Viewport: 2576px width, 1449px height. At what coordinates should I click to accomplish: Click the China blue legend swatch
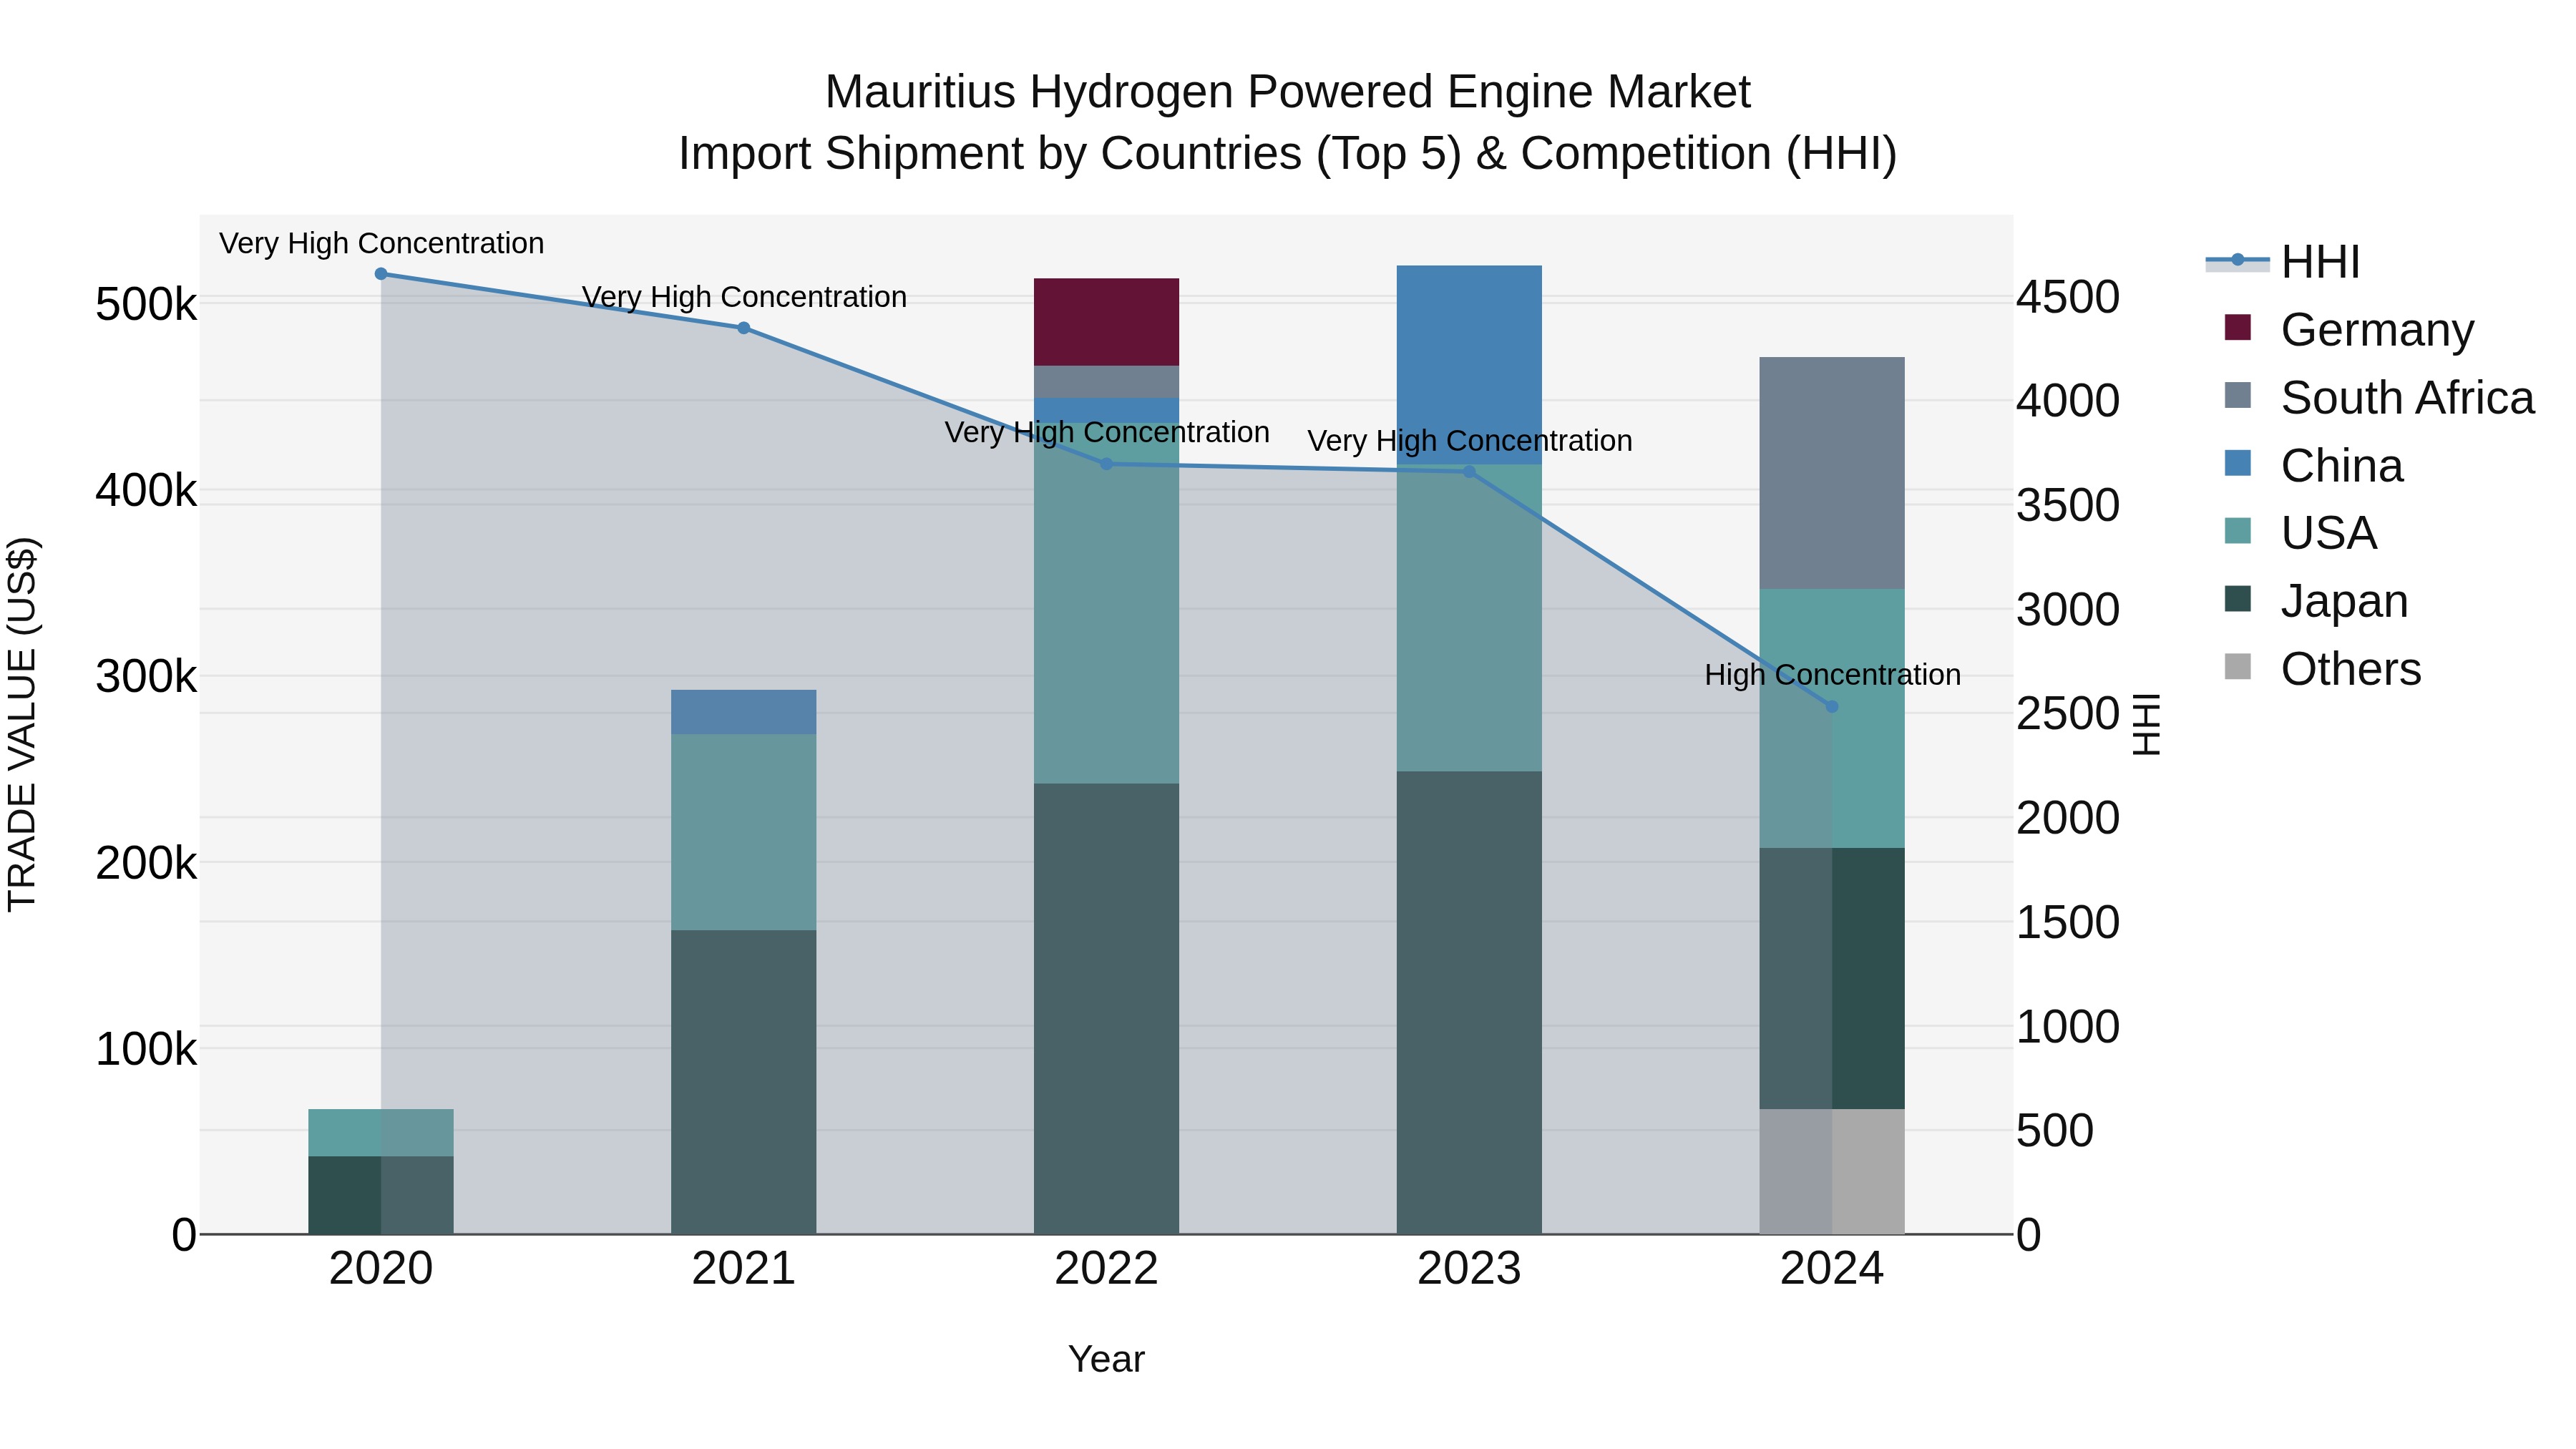(x=2238, y=464)
